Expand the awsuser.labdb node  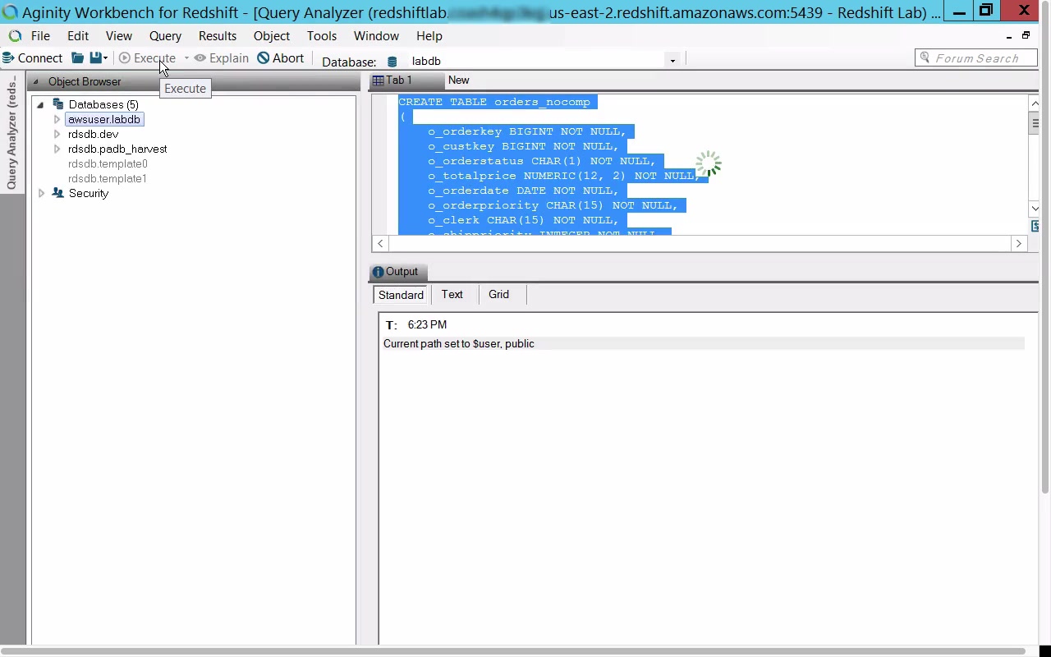[57, 120]
